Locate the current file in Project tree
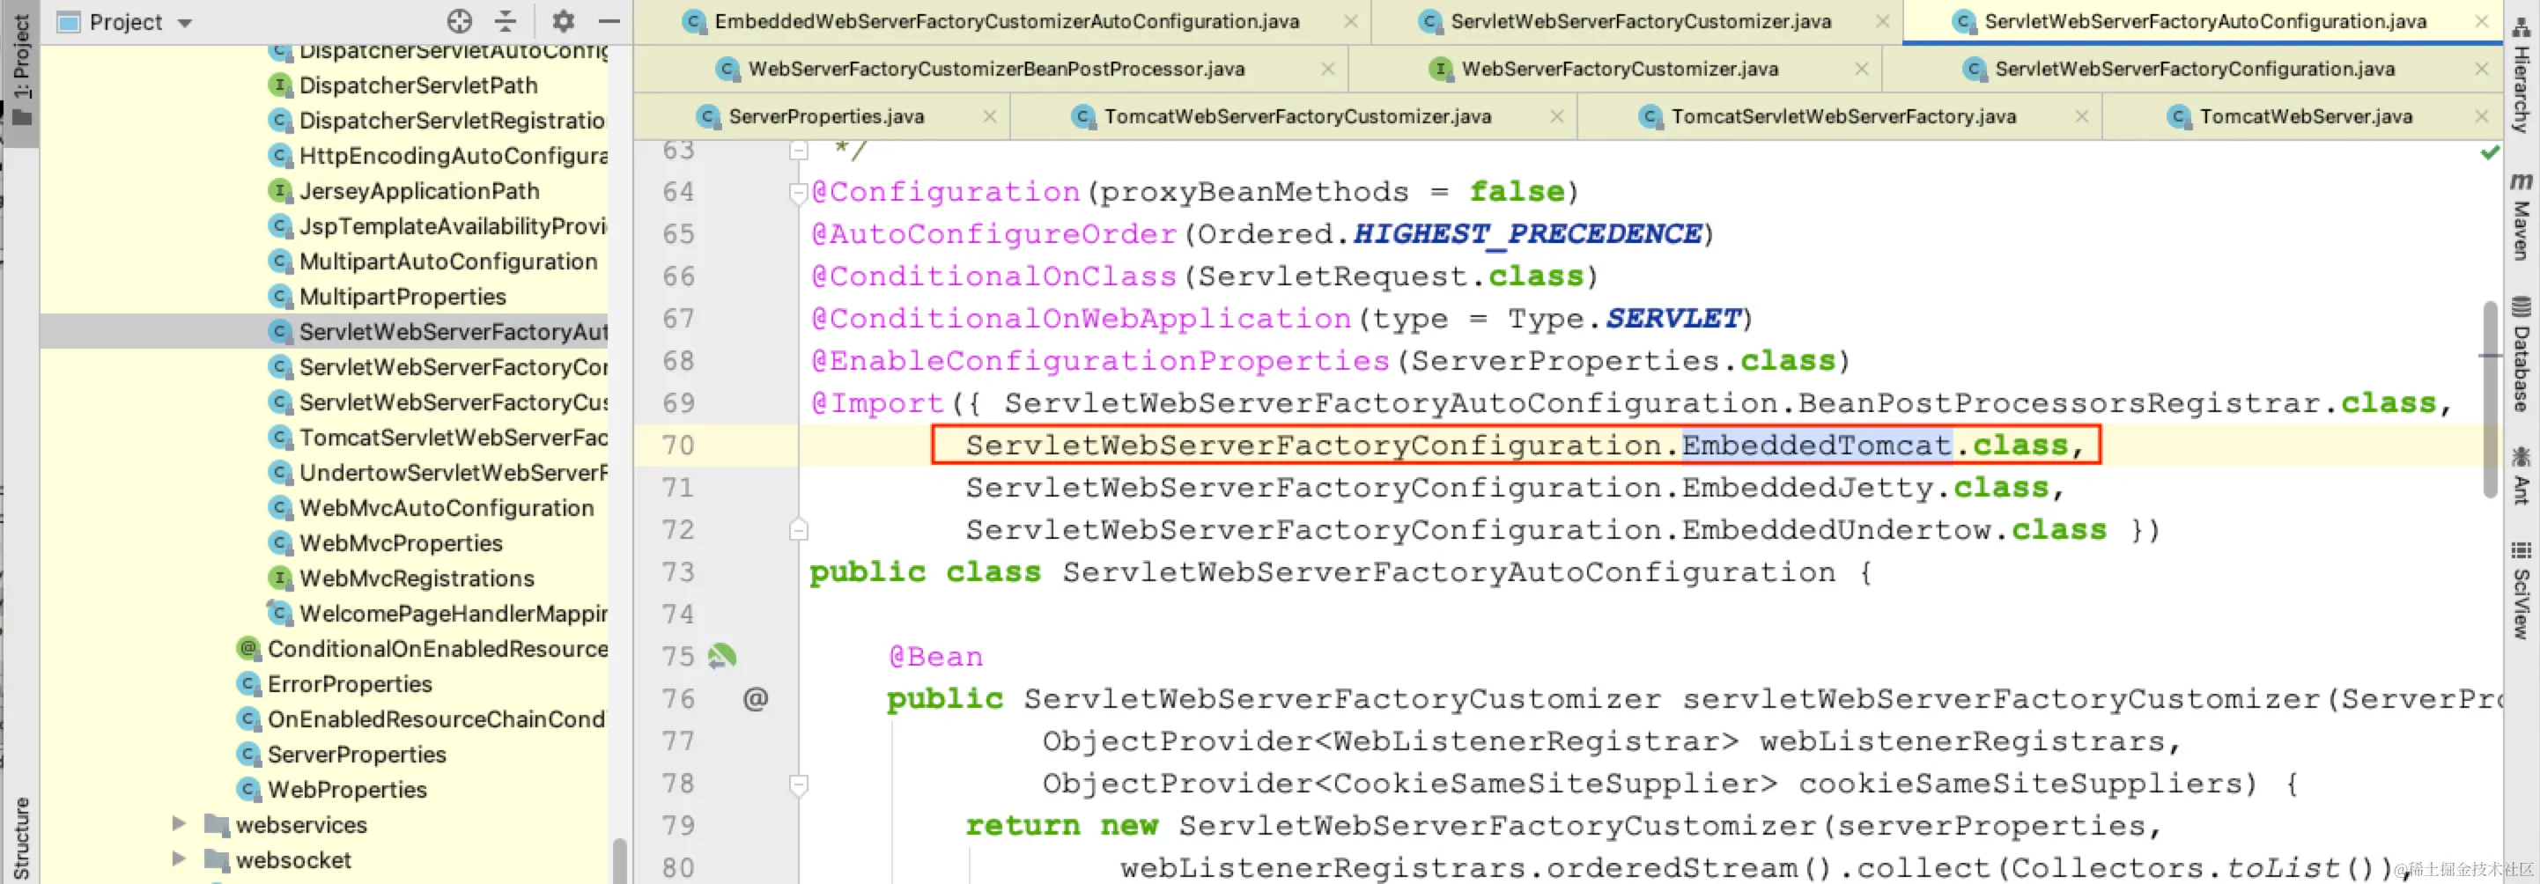Image resolution: width=2540 pixels, height=884 pixels. coord(460,21)
